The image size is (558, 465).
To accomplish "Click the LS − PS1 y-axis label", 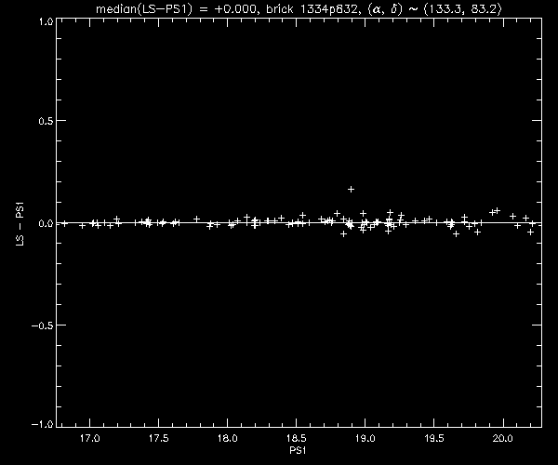I will point(20,224).
